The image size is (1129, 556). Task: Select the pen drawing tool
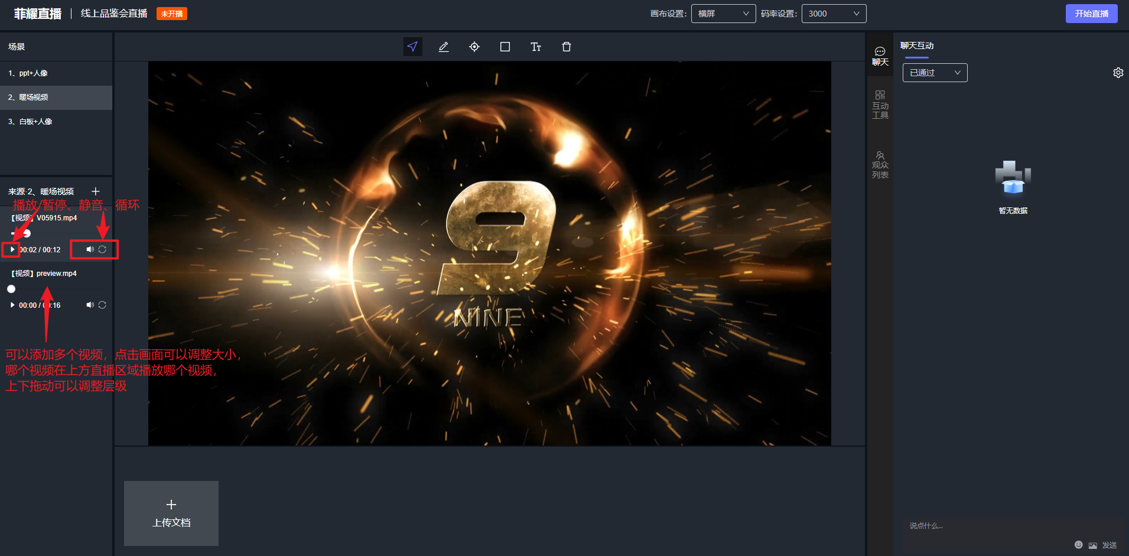click(444, 47)
